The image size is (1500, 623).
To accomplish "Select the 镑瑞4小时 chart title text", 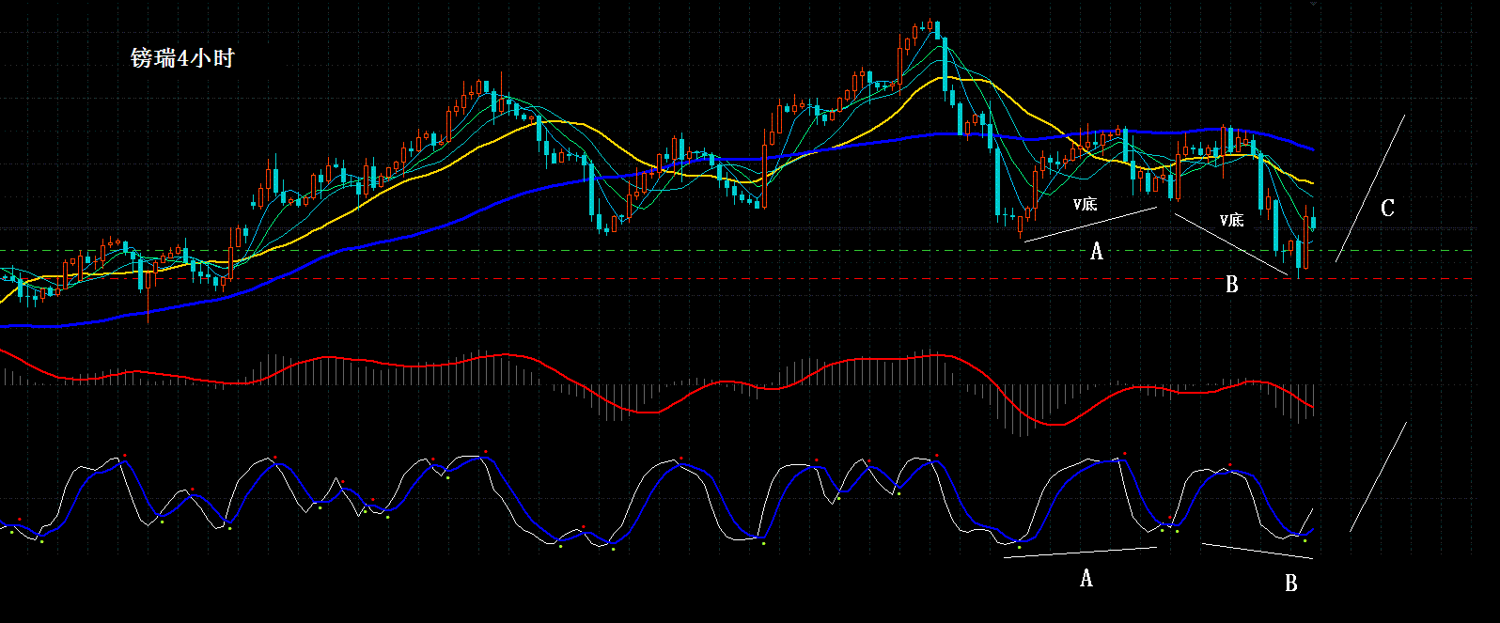I will (182, 58).
